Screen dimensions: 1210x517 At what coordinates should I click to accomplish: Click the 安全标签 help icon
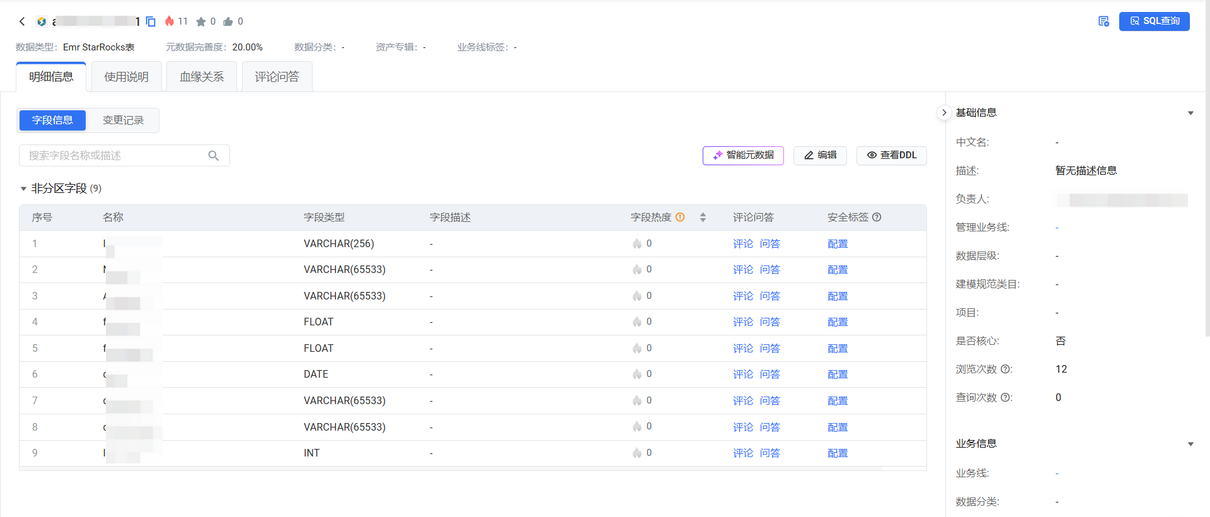point(877,218)
